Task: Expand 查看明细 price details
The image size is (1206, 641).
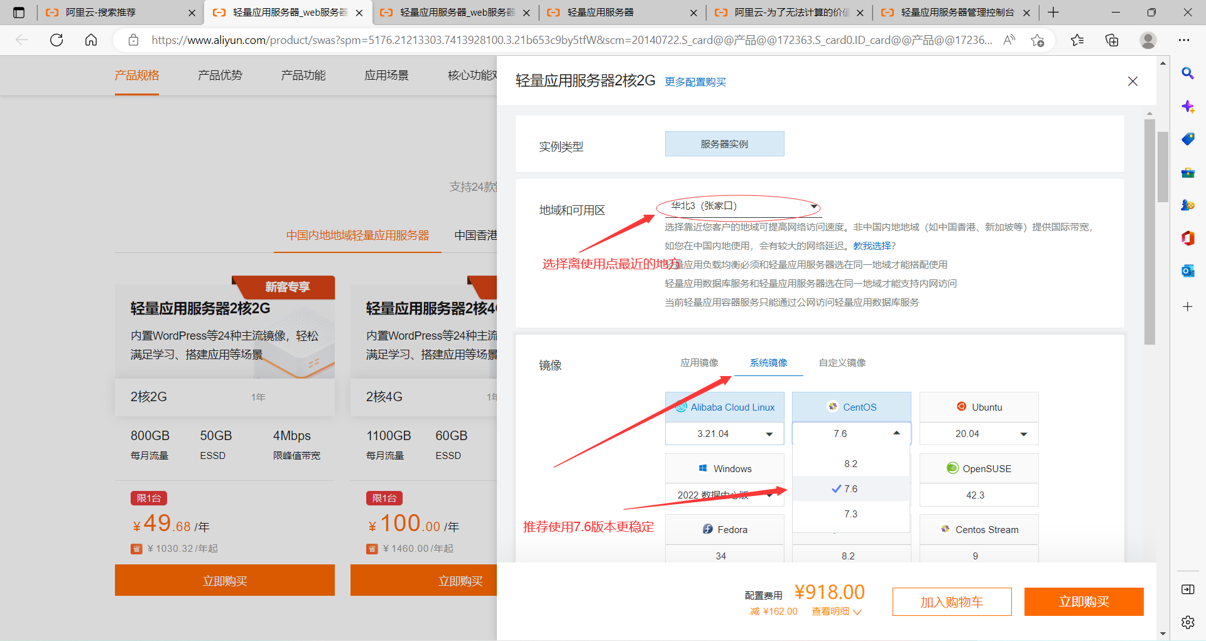Action: [837, 611]
